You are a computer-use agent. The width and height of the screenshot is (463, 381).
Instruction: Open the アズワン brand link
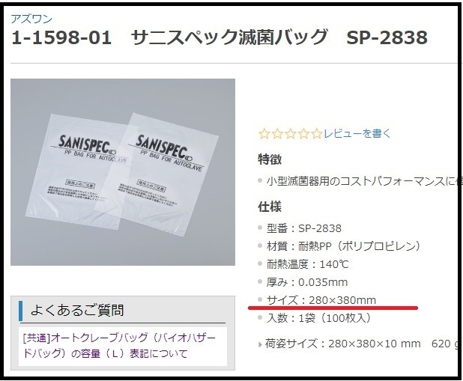[31, 19]
